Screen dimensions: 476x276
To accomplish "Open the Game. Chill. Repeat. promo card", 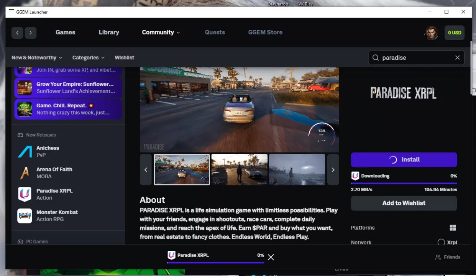I will pyautogui.click(x=68, y=109).
